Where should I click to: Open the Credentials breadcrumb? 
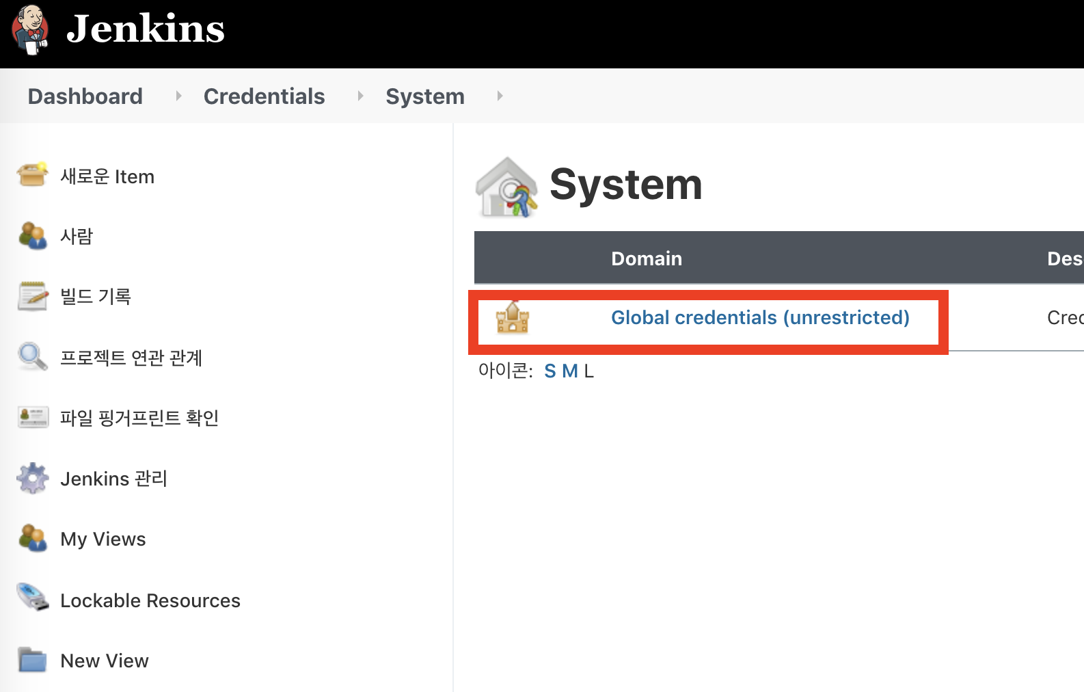pyautogui.click(x=265, y=96)
